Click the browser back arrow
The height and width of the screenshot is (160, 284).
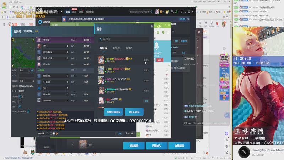(10, 7)
